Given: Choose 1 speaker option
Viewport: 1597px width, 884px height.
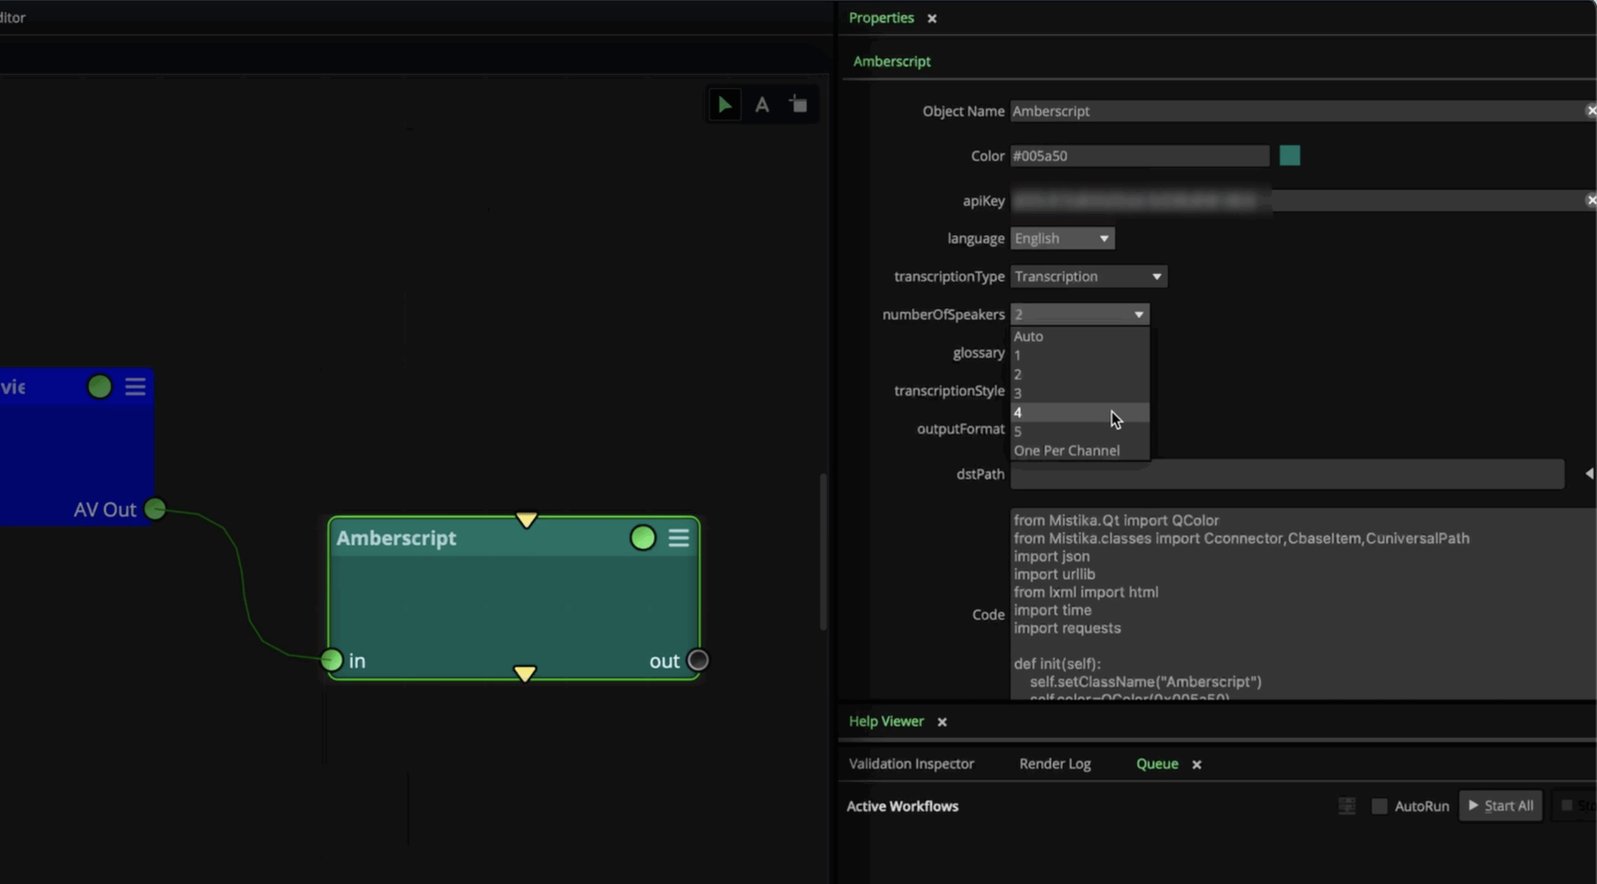Looking at the screenshot, I should 1080,355.
